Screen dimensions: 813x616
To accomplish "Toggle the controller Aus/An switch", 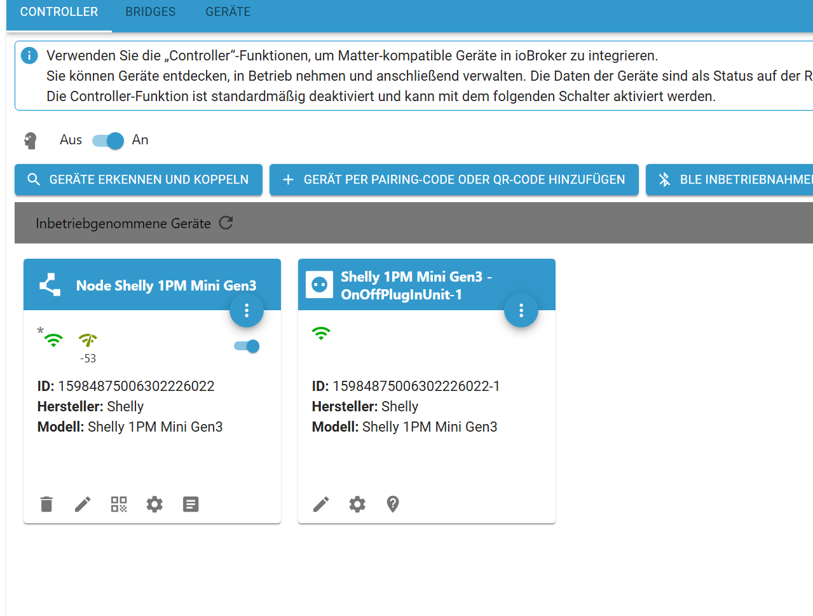I will coord(108,140).
